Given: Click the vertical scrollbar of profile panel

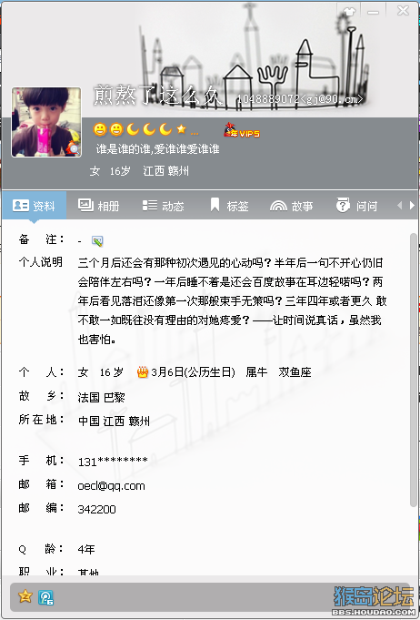Looking at the screenshot, I should tap(414, 370).
